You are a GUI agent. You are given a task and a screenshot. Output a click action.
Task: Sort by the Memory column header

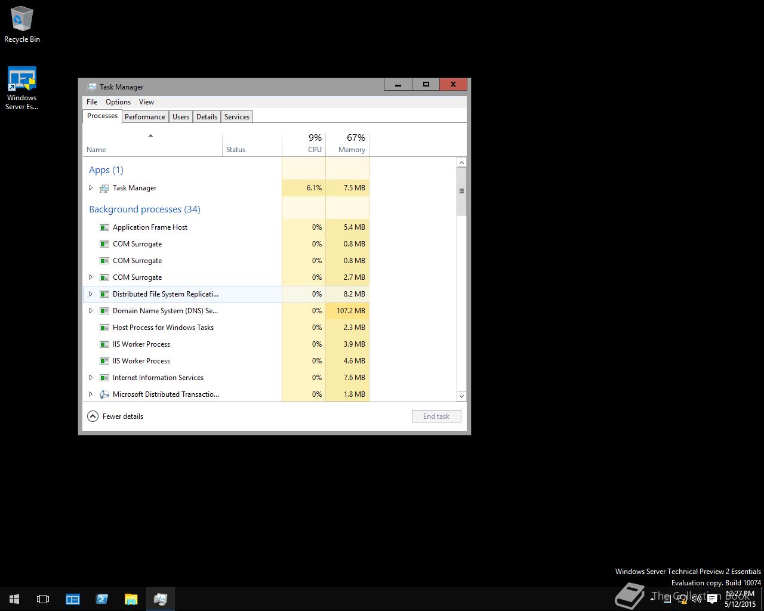(x=347, y=144)
